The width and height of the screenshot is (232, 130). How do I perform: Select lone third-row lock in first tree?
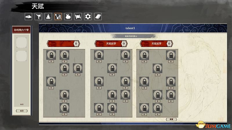tap(51, 81)
